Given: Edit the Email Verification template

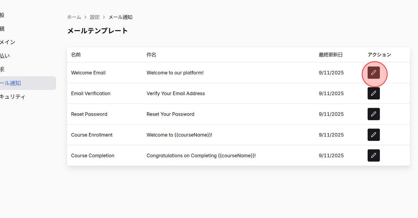Looking at the screenshot, I should click(x=374, y=93).
